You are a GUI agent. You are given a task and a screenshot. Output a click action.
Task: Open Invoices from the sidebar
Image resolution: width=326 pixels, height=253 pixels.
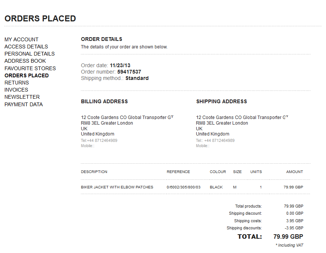[x=16, y=90]
